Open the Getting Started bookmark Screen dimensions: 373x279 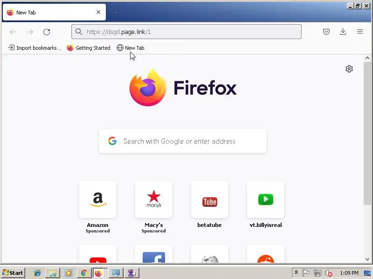click(x=89, y=48)
